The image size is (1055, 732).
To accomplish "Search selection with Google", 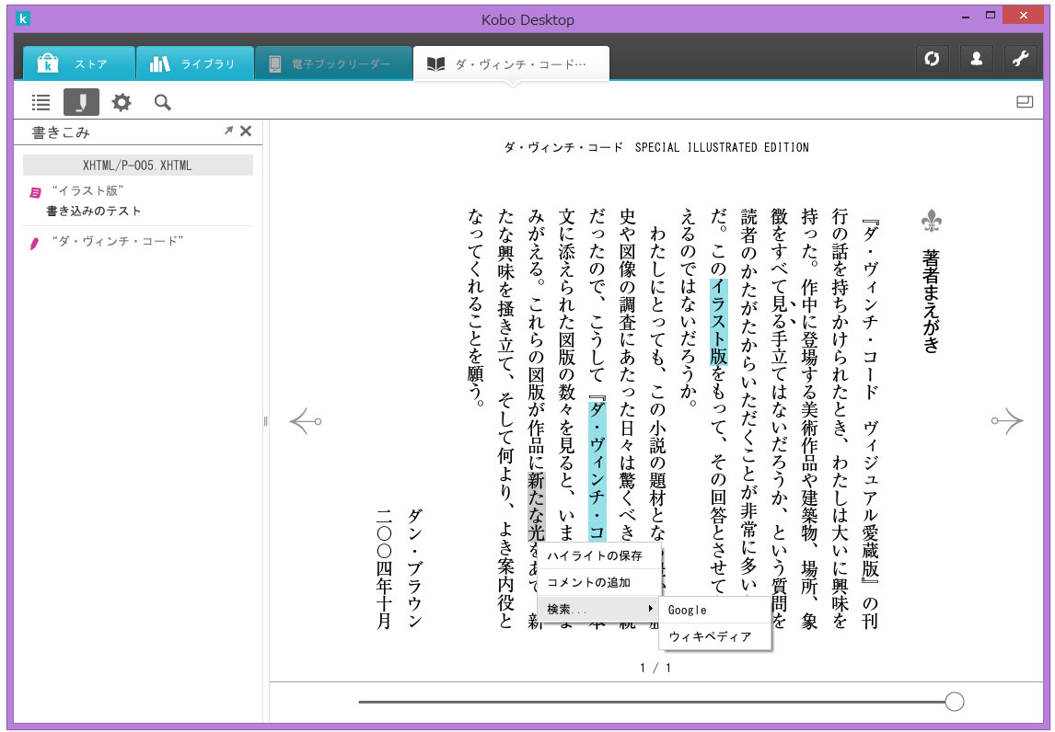I will click(714, 610).
